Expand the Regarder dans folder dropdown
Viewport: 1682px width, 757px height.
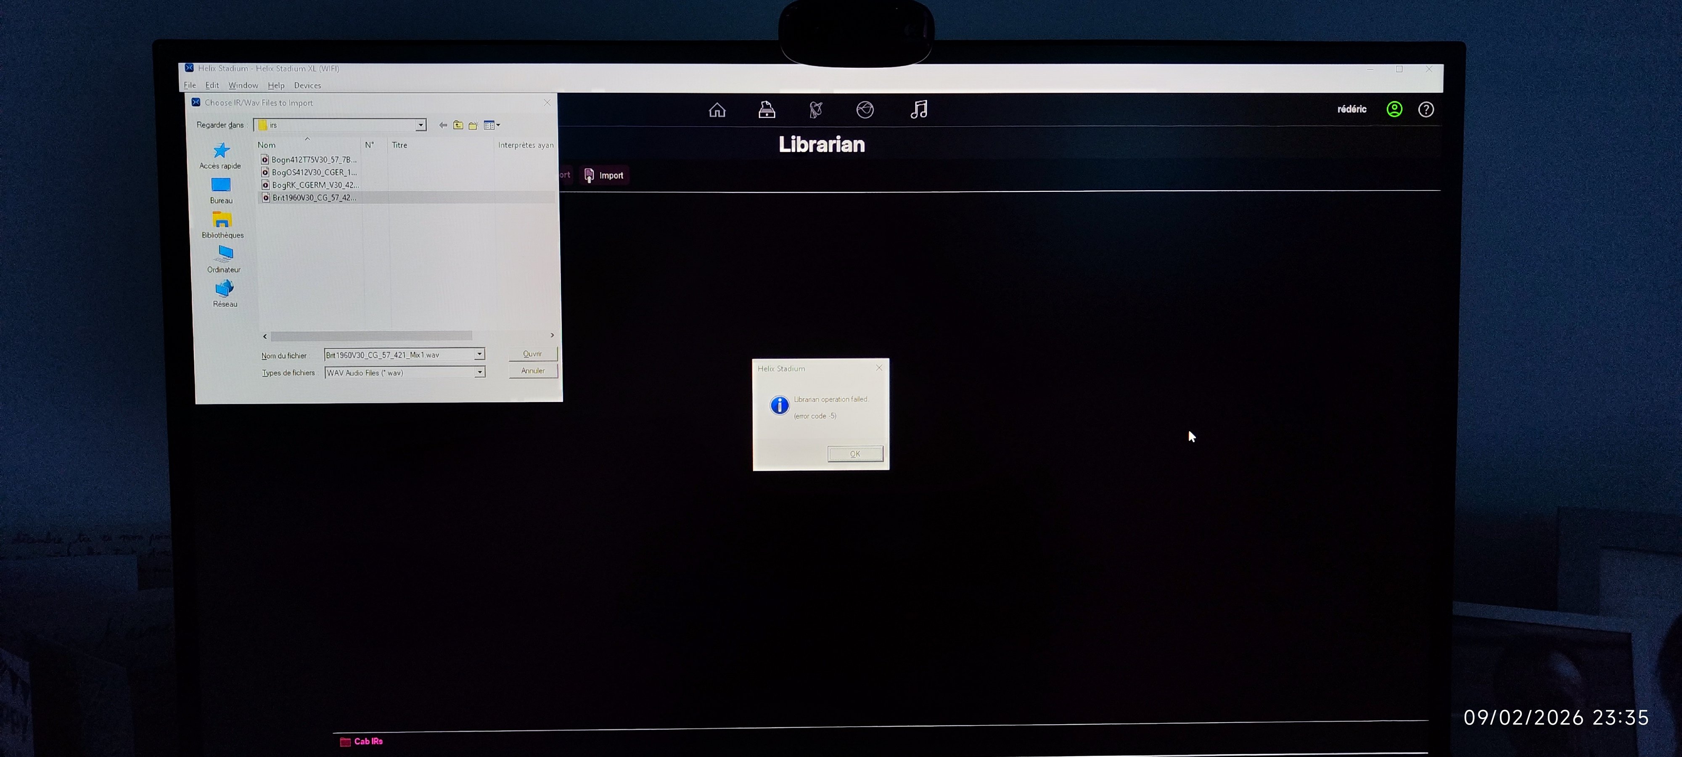421,125
